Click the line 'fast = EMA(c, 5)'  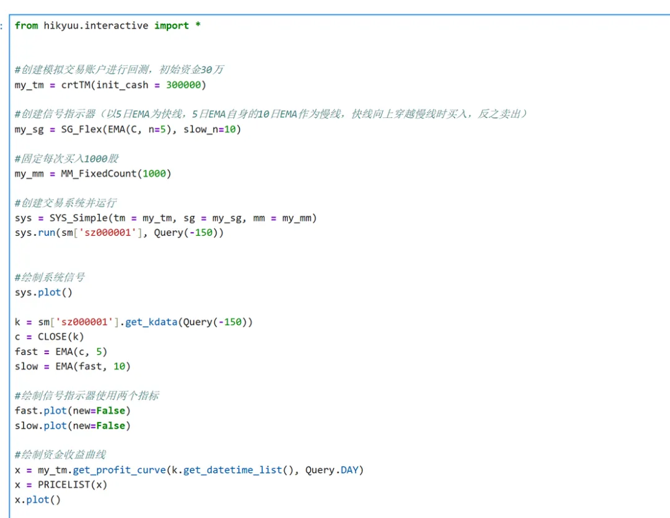point(61,352)
